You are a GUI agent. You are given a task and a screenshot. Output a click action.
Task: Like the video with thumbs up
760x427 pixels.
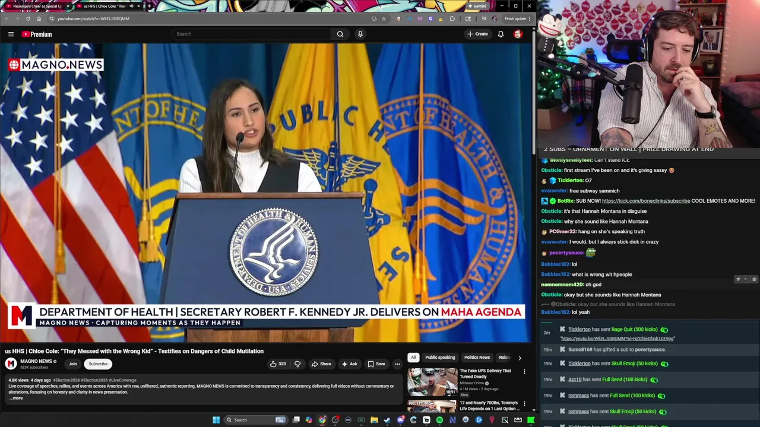278,364
